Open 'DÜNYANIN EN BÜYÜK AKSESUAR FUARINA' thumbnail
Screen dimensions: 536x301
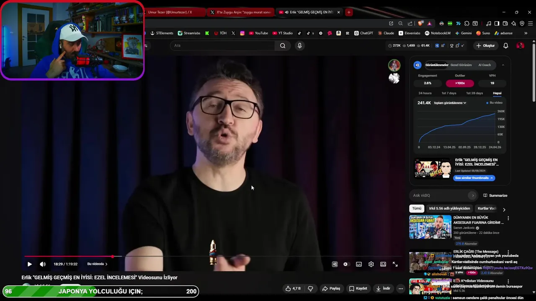point(430,227)
